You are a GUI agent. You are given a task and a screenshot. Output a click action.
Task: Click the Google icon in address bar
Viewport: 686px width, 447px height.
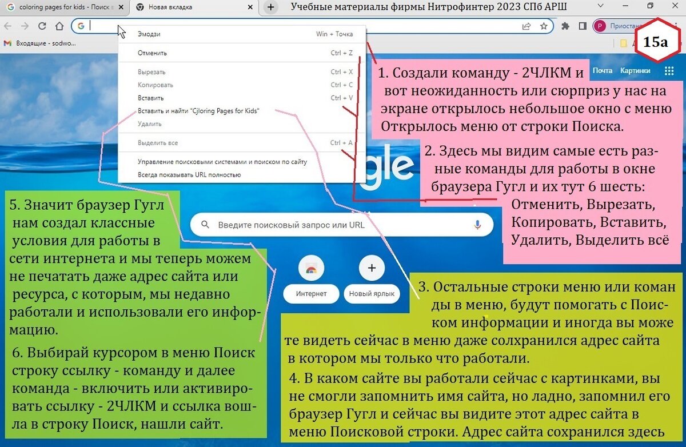pos(81,26)
